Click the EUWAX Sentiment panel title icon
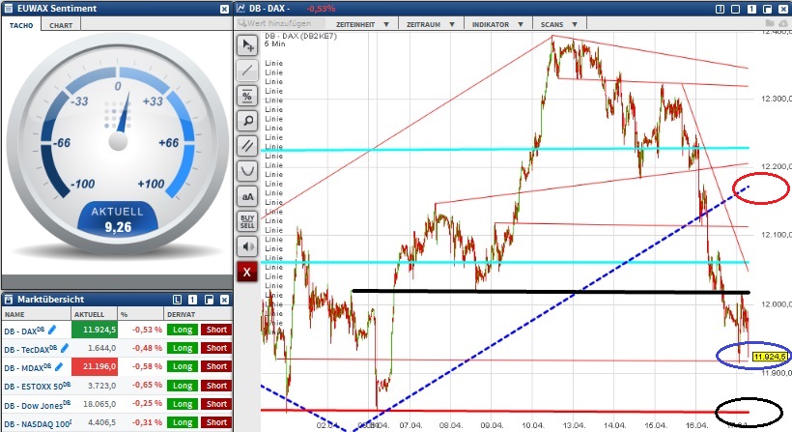The width and height of the screenshot is (792, 432). 9,9
